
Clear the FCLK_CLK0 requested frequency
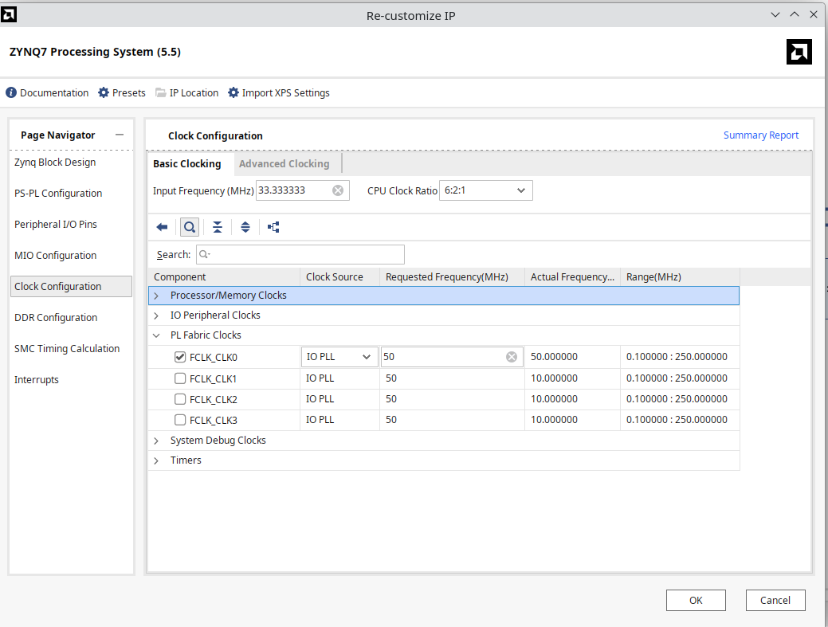[512, 357]
